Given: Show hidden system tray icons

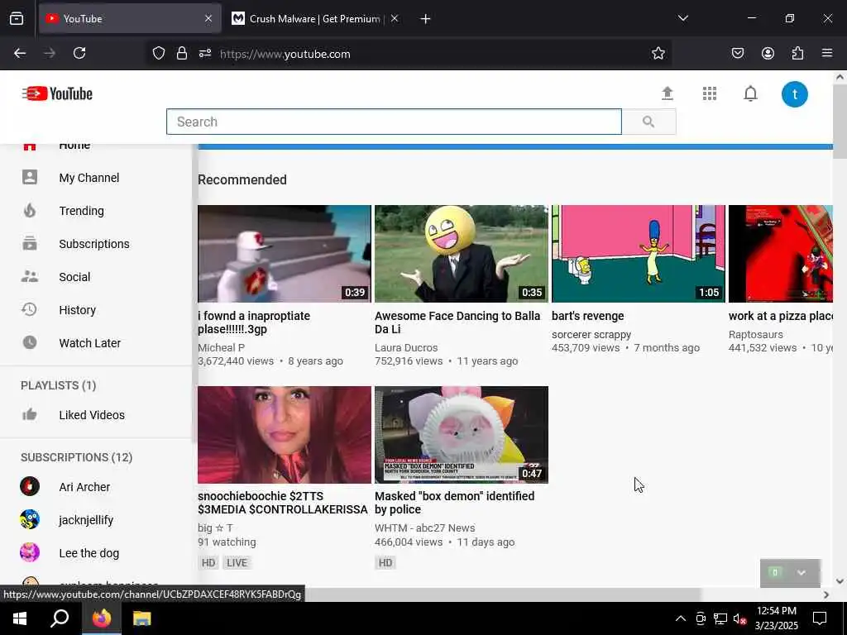Looking at the screenshot, I should tap(681, 618).
